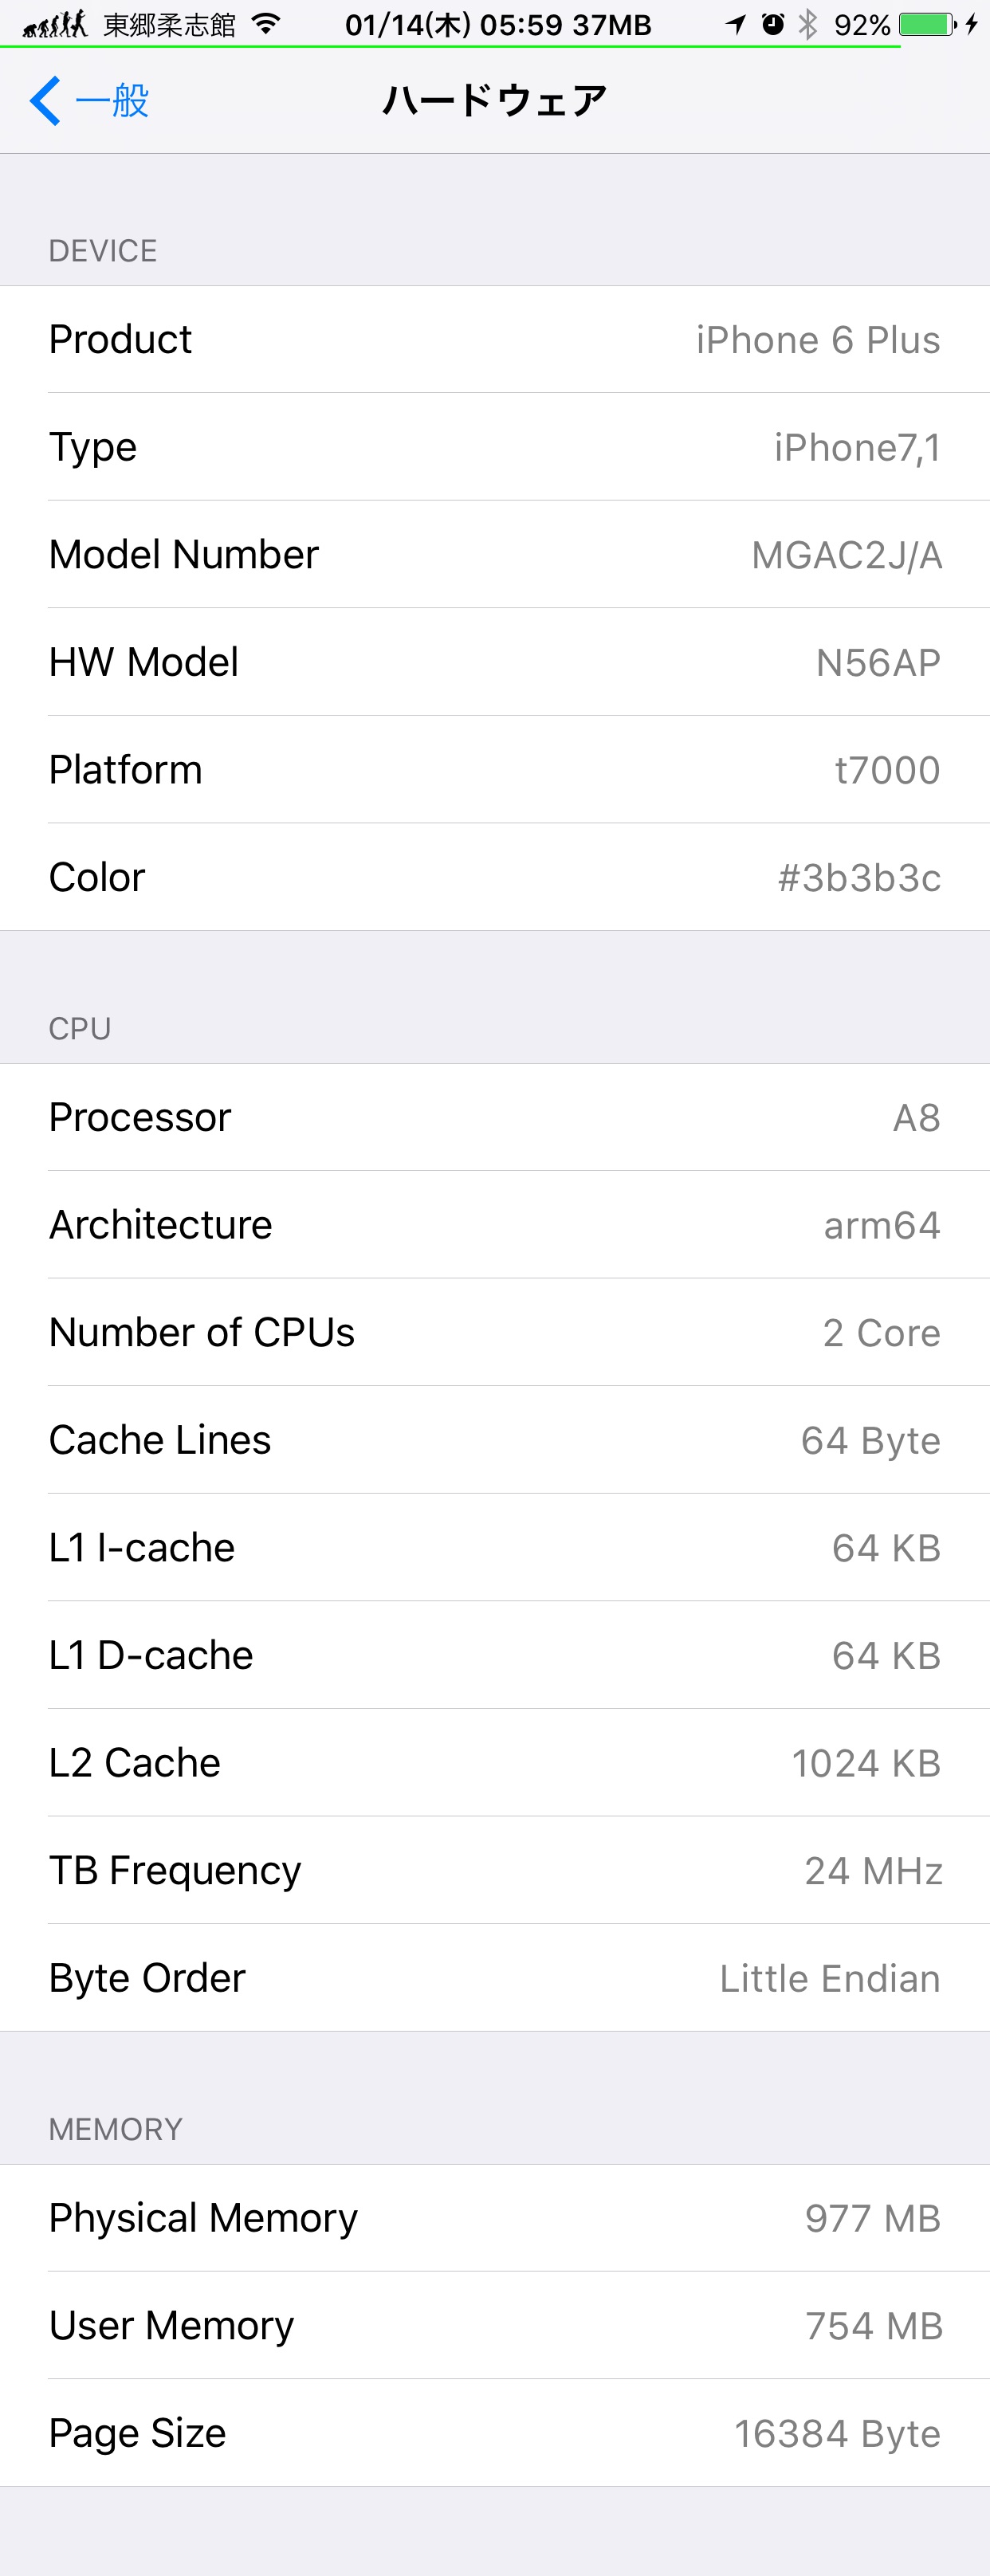This screenshot has height=2576, width=990.
Task: Tap the evolution carrier logo icon
Action: tap(55, 24)
